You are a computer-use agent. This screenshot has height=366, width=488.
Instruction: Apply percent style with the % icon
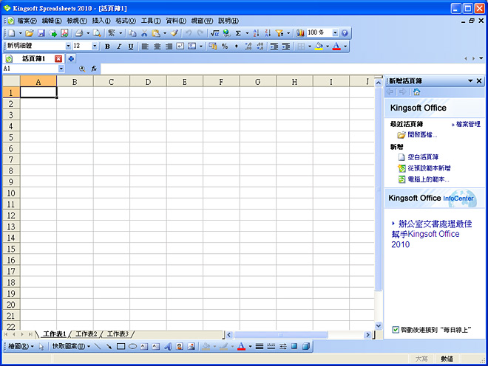click(225, 46)
